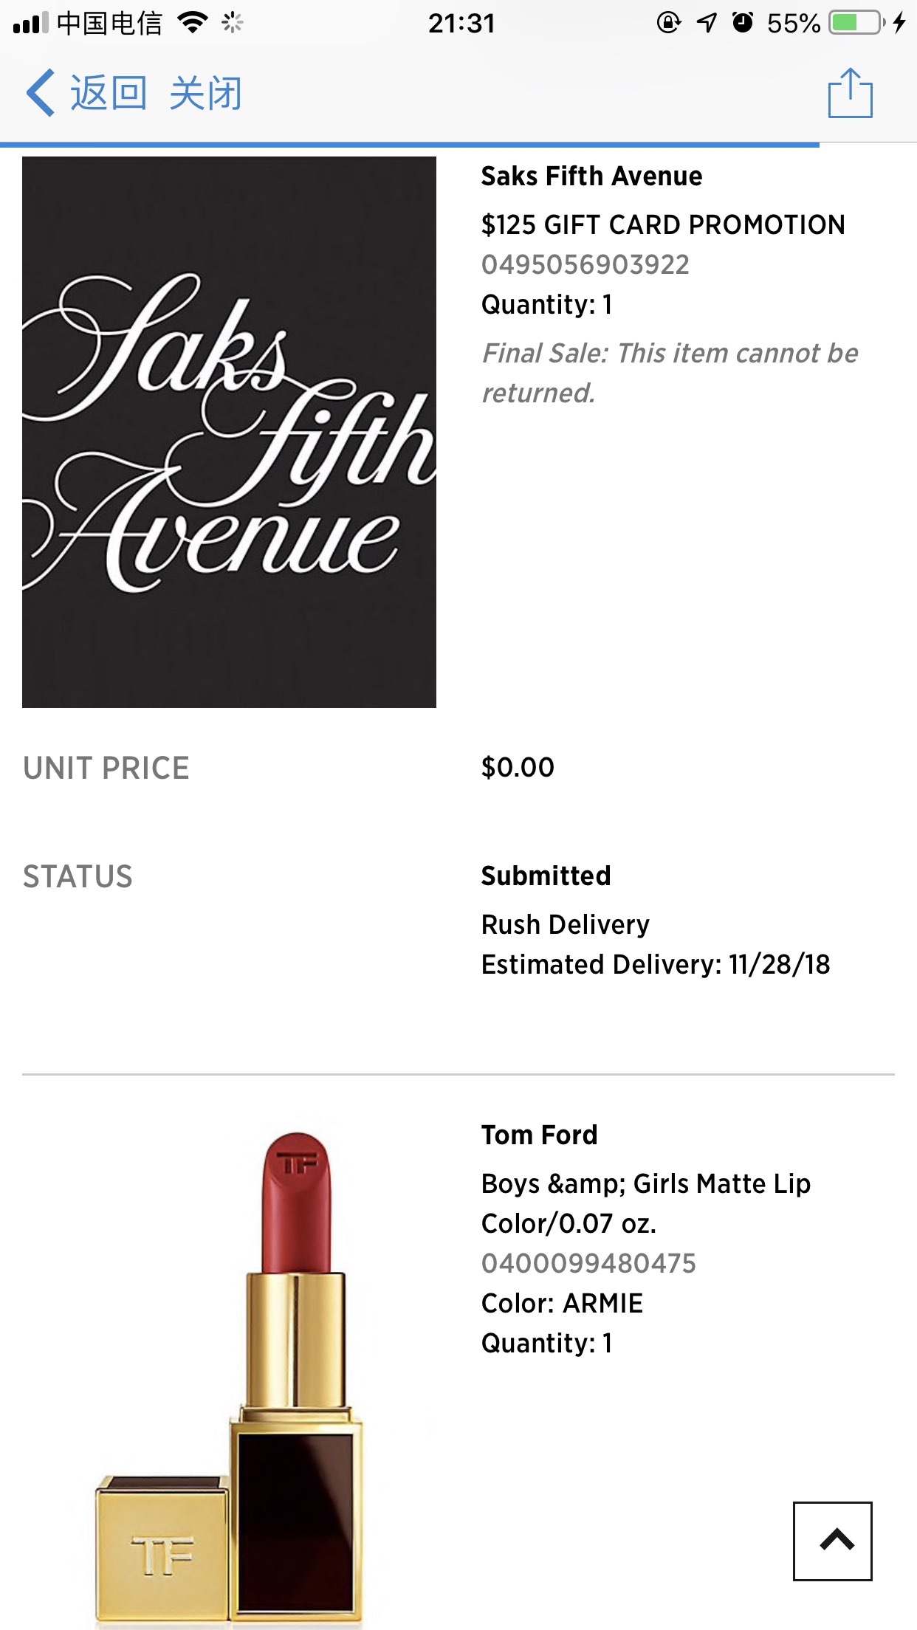Tap the battery icon in status bar

(x=856, y=23)
